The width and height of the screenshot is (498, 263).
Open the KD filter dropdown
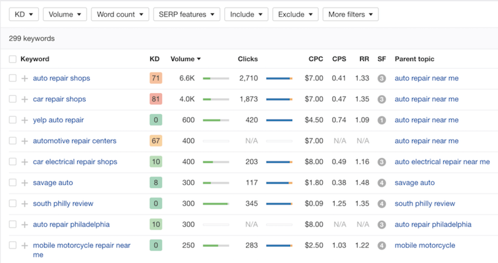click(24, 14)
